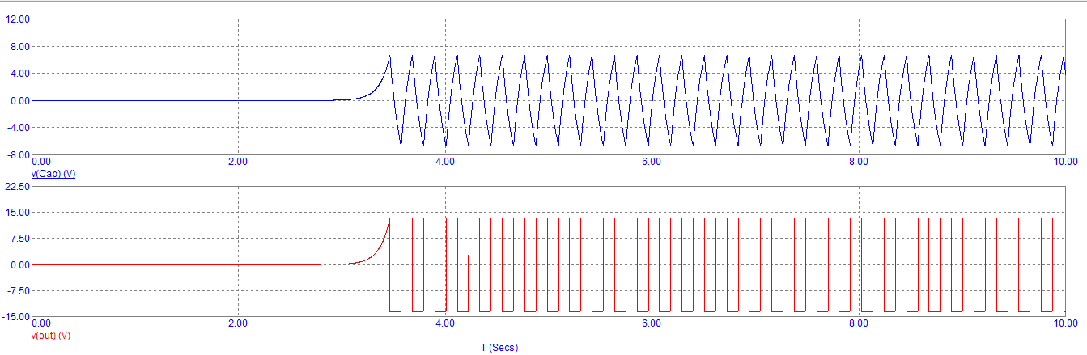Click 8.00 time label under v(Cap) plot

(858, 162)
